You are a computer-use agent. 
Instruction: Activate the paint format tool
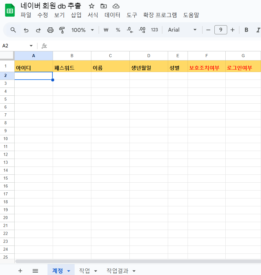(62, 30)
